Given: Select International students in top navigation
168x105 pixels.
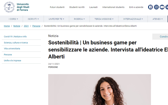Looking at the screenshot, I should coord(113,7).
